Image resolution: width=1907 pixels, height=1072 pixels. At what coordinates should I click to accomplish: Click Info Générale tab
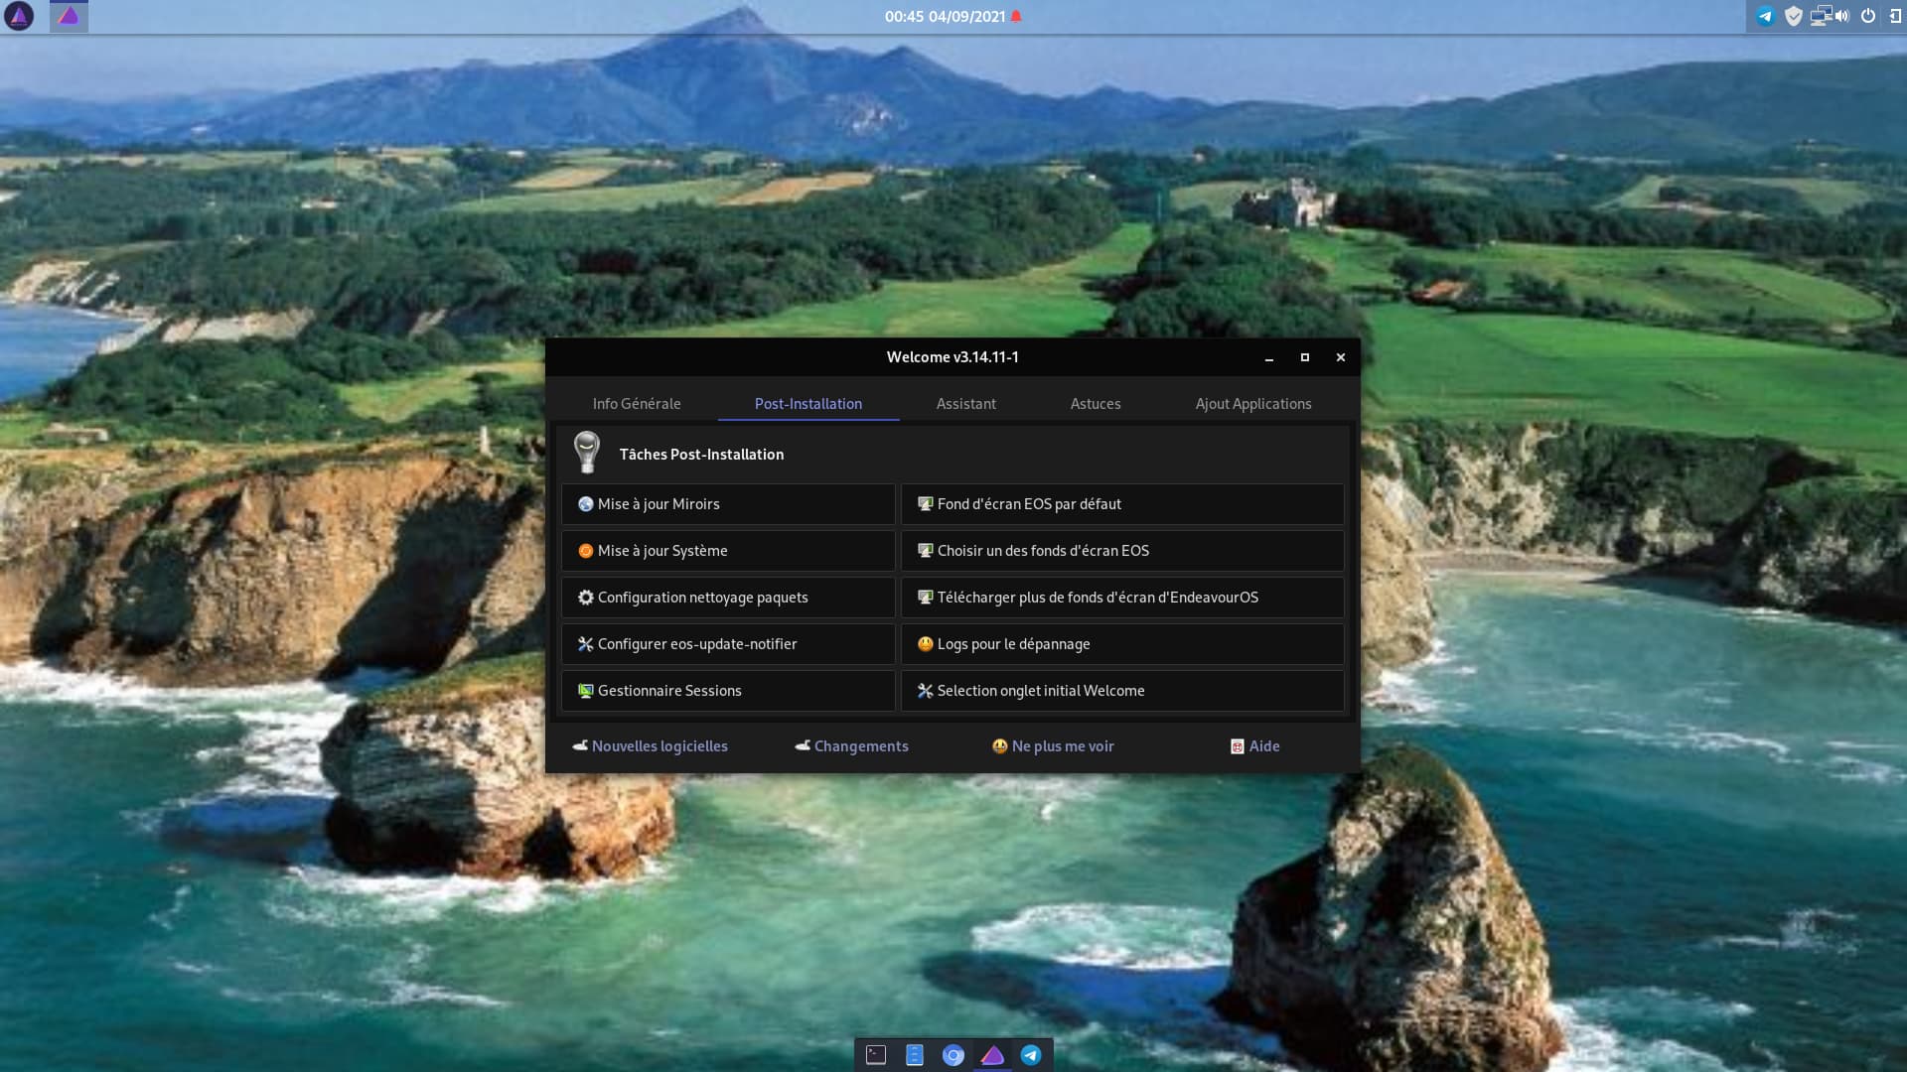click(637, 403)
